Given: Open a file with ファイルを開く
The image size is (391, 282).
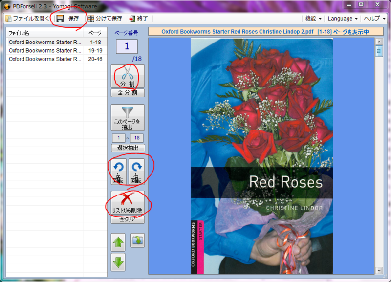Looking at the screenshot, I should [27, 19].
